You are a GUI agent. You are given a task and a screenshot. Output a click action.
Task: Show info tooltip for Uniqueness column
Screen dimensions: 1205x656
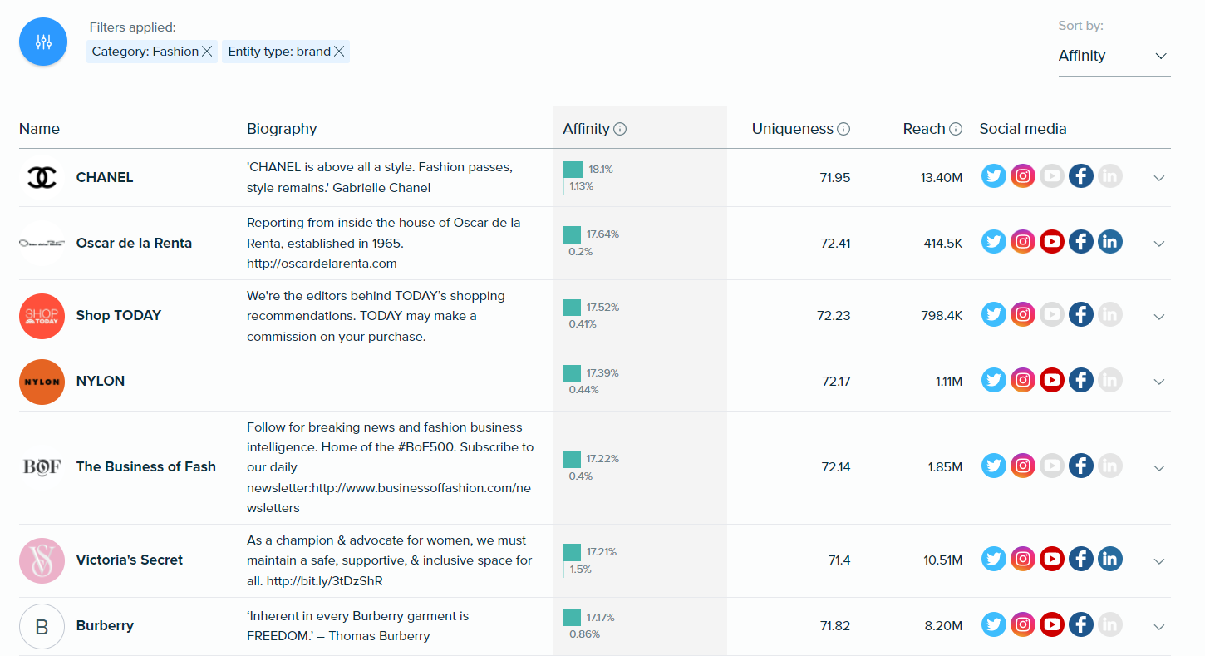tap(843, 129)
